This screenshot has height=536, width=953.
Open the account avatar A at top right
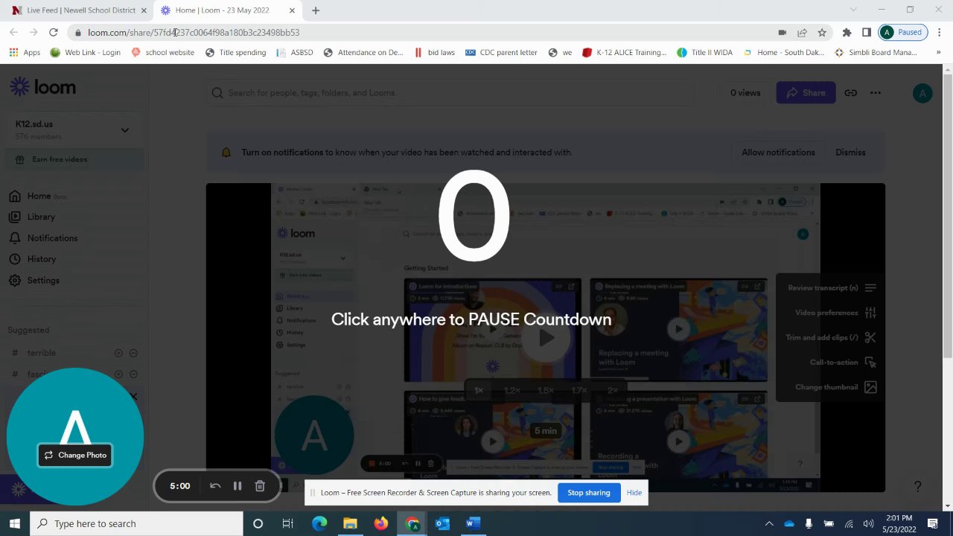pos(922,93)
